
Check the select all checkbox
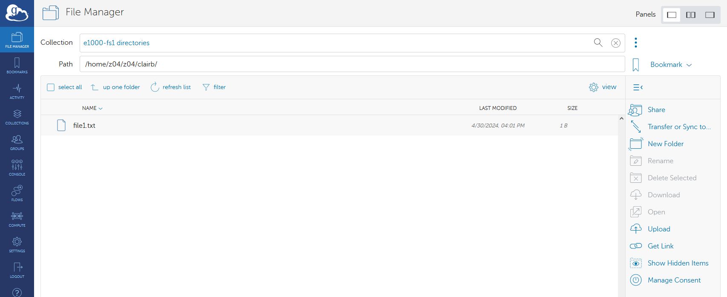pyautogui.click(x=51, y=87)
